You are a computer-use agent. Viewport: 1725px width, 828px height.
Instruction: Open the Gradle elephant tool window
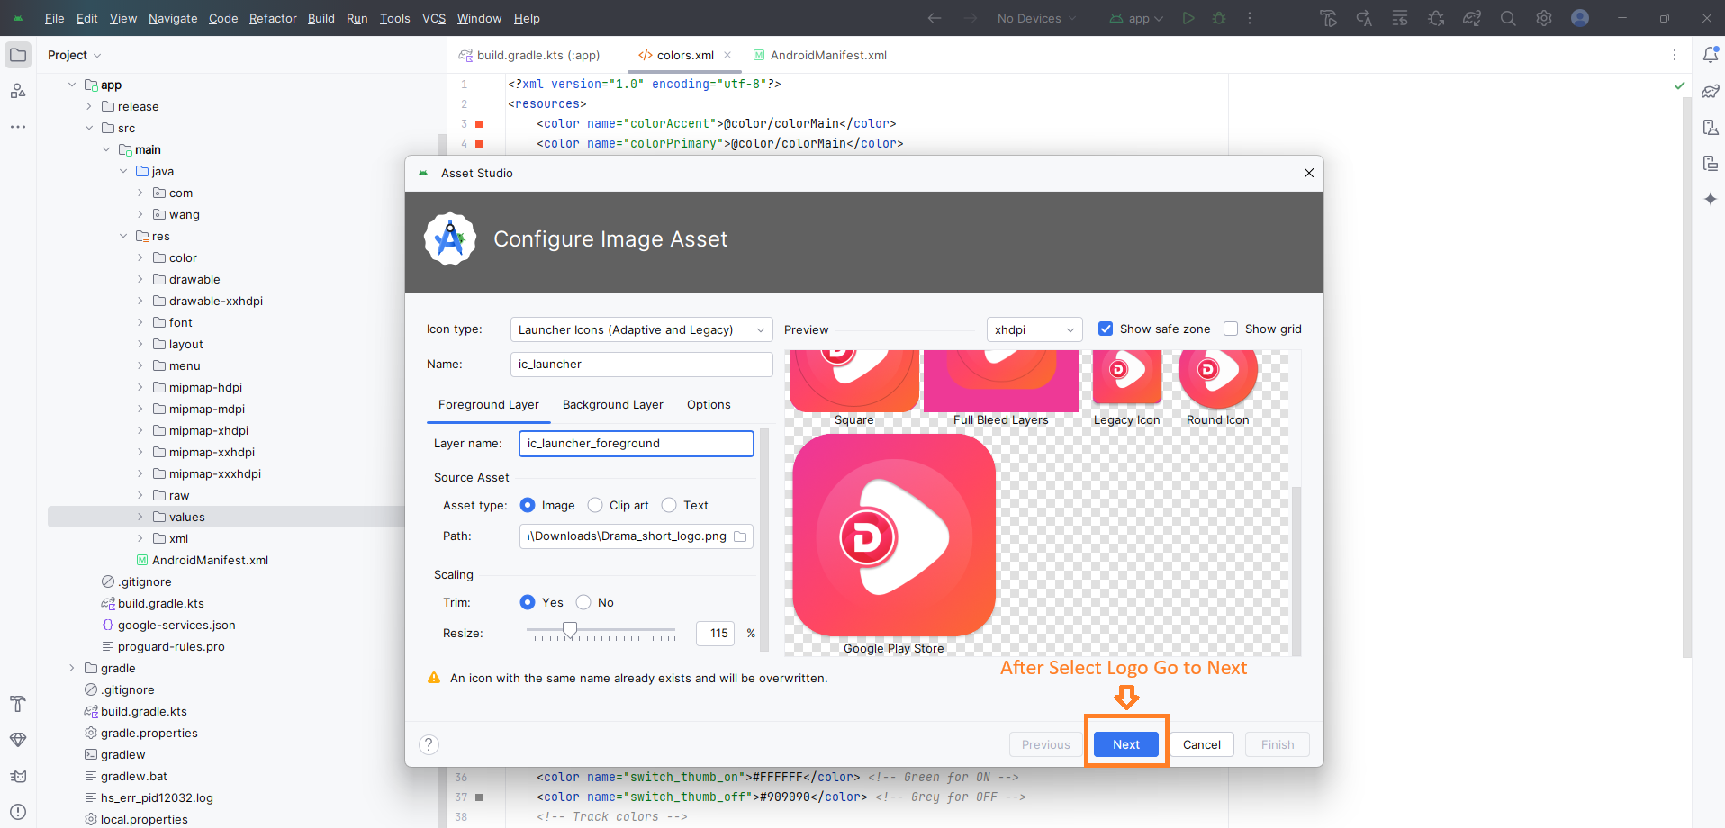pos(1711,91)
